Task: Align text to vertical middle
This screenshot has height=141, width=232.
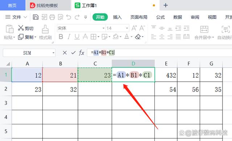Action: (x=162, y=28)
